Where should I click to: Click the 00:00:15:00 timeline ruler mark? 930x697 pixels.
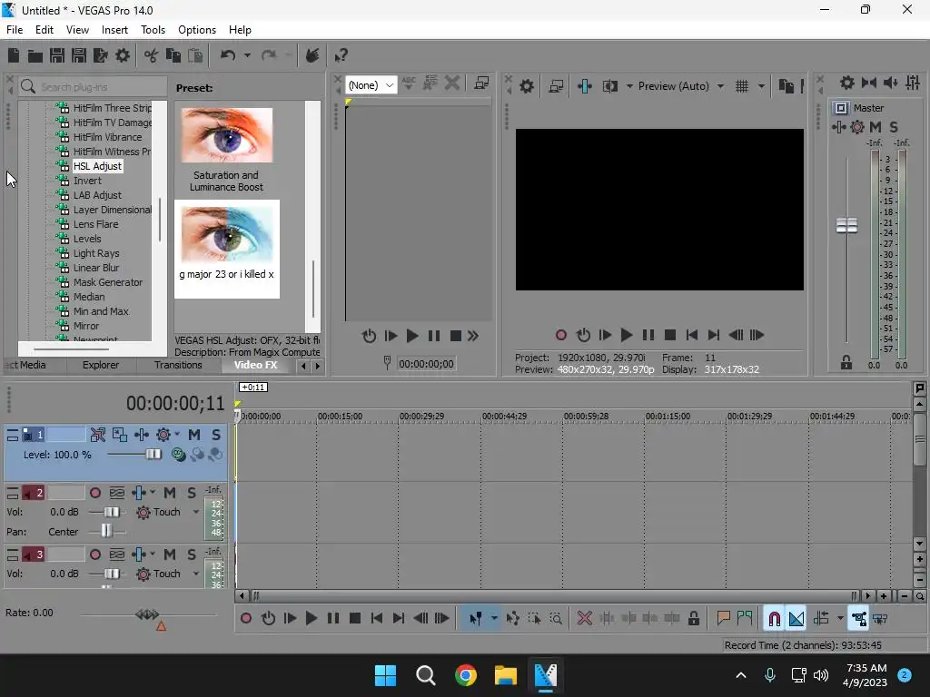[340, 417]
